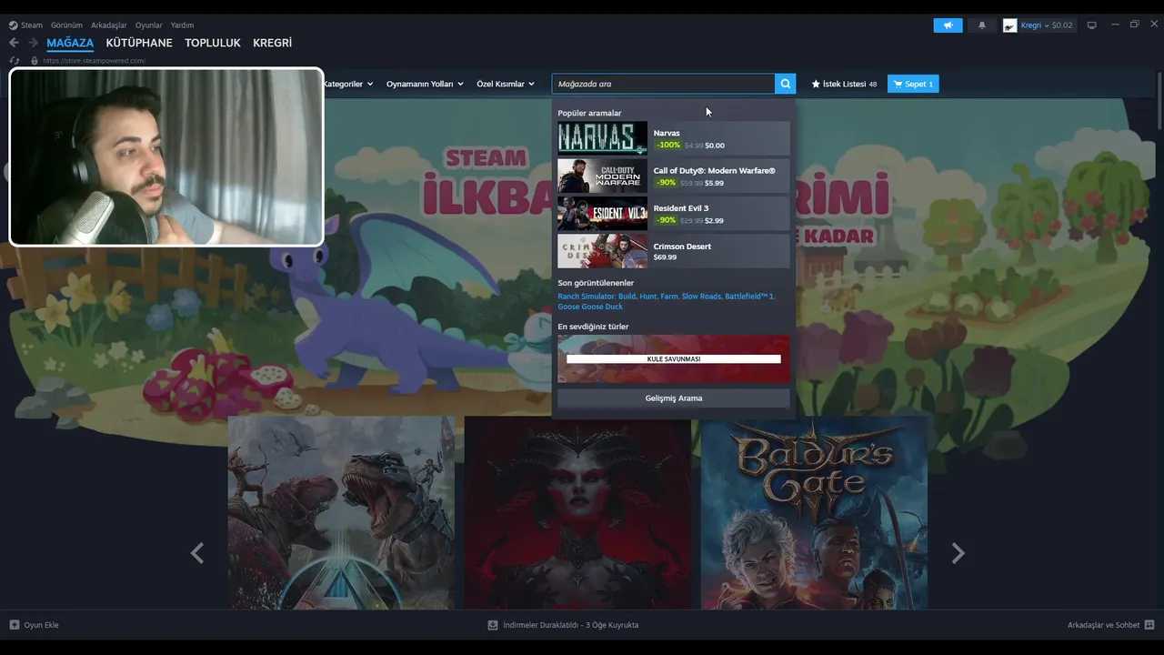Select the Crimson Desert result

(x=674, y=251)
